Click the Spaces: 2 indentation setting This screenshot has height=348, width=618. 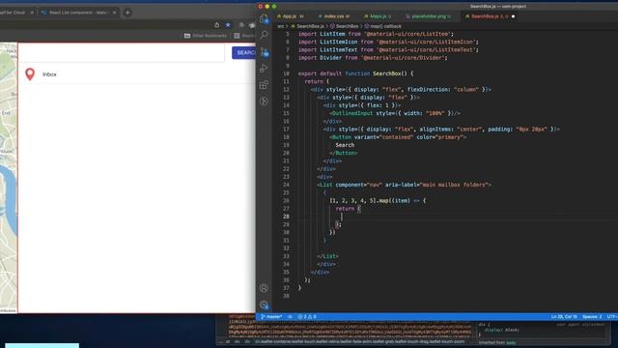592,317
